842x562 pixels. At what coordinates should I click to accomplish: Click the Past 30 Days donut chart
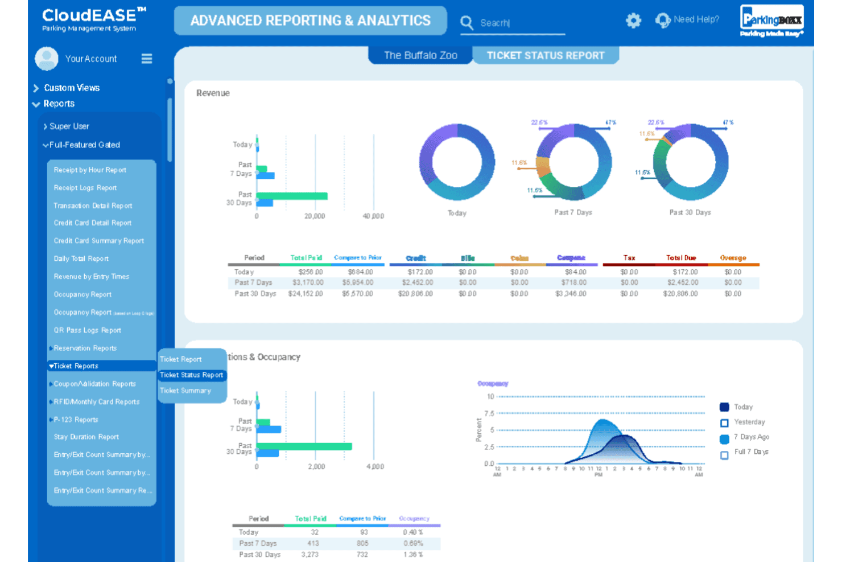691,162
